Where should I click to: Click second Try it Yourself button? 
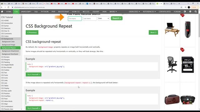coord(33,108)
